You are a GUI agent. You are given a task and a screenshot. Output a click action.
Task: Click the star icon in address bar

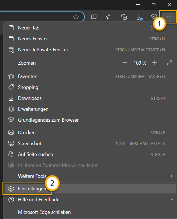(x=76, y=17)
